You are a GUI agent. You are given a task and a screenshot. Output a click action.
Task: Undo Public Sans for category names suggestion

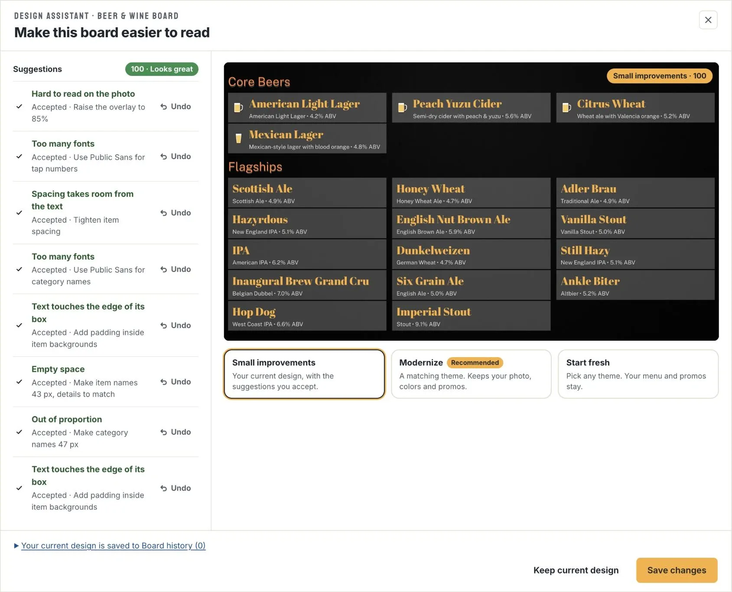tap(176, 269)
